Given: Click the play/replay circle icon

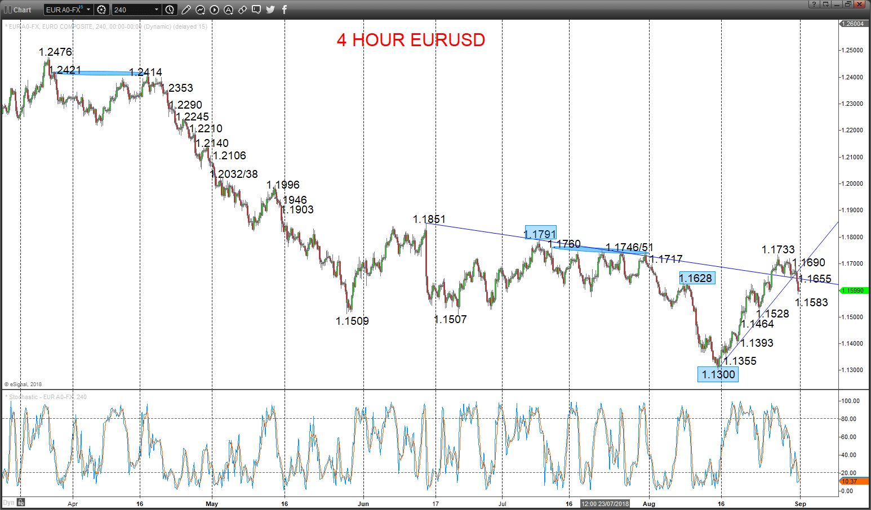Looking at the screenshot, I should pos(214,10).
